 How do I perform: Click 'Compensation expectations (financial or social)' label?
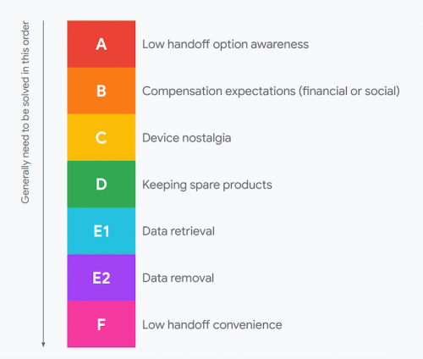tap(271, 91)
